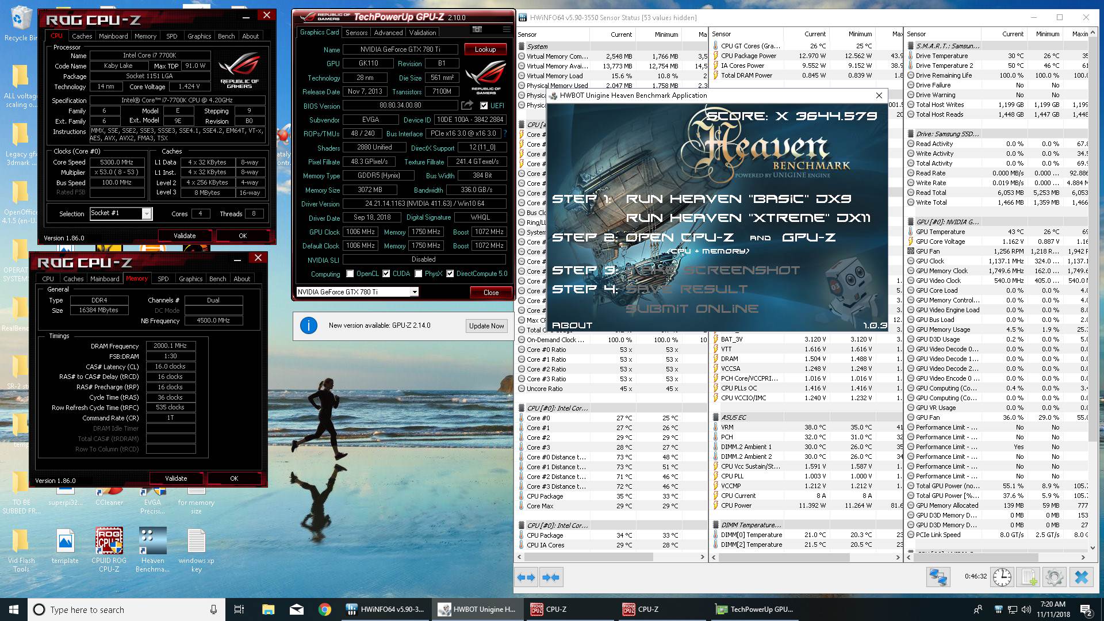Select Uncore Ratio row in HWiNFO
Screen dimensions: 1104x621
click(611, 389)
